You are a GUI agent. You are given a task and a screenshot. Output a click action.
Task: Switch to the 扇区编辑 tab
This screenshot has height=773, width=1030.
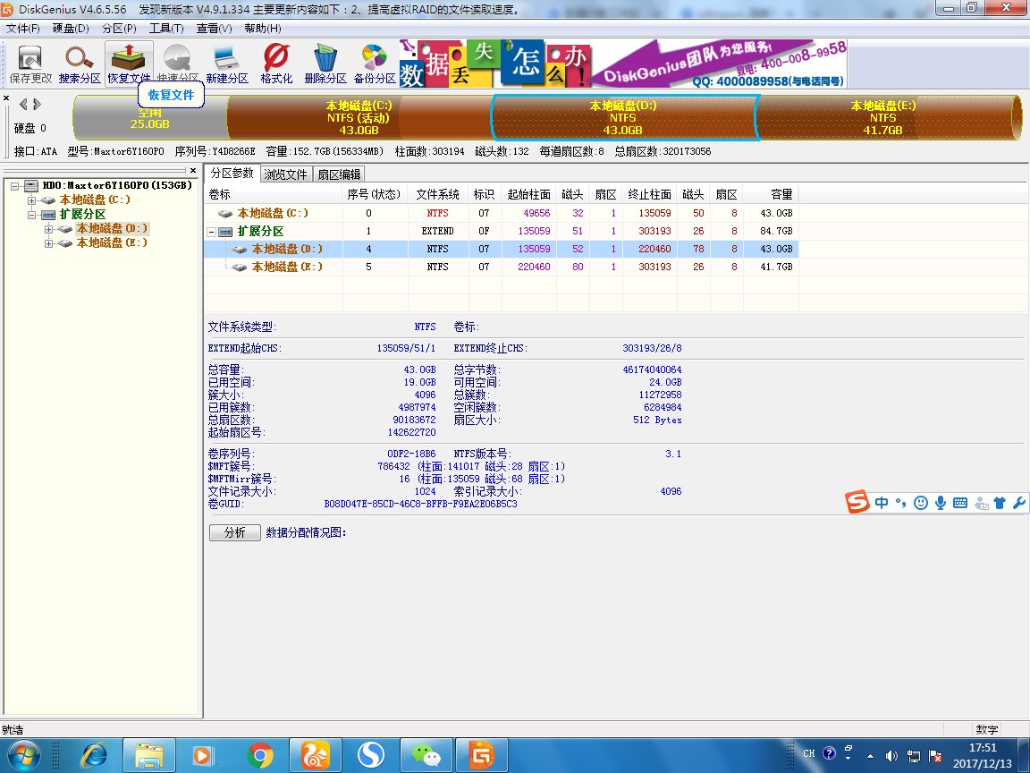pyautogui.click(x=338, y=174)
